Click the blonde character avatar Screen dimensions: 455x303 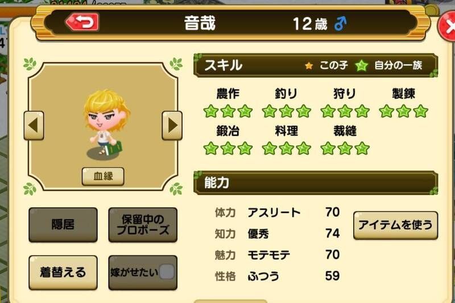click(x=106, y=124)
